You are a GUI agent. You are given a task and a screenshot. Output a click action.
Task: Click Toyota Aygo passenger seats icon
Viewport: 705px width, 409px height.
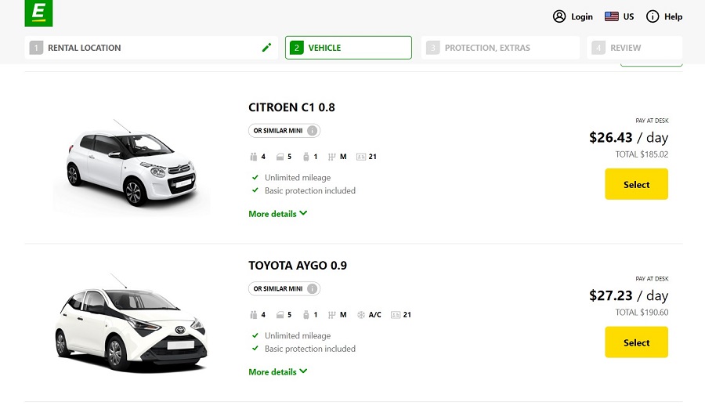click(254, 314)
